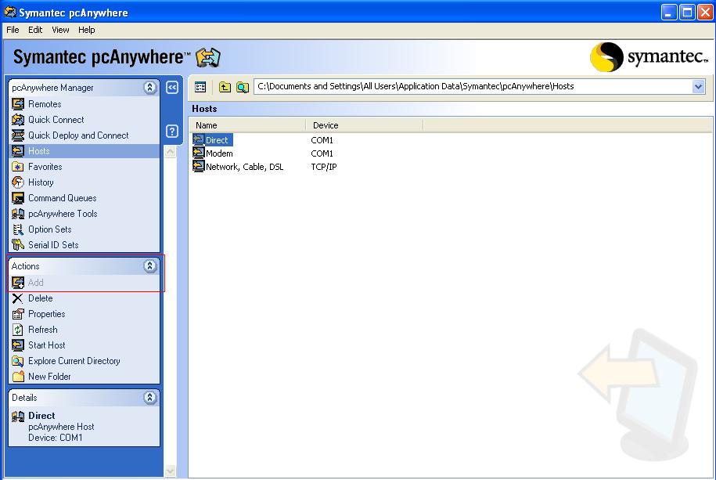The image size is (716, 480).
Task: Click the Quick Deploy and Connect icon
Action: (18, 135)
